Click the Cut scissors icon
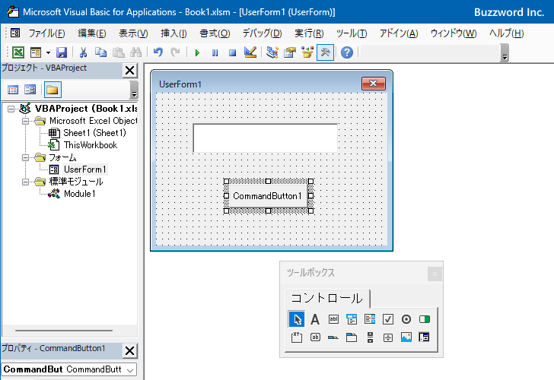The width and height of the screenshot is (554, 380). pos(84,52)
